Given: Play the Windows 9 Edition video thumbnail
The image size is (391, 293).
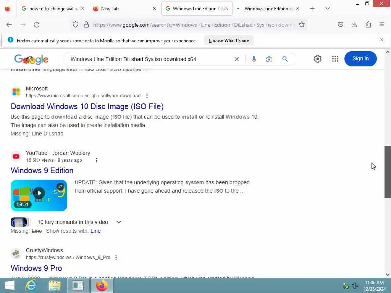Looking at the screenshot, I should (39, 195).
